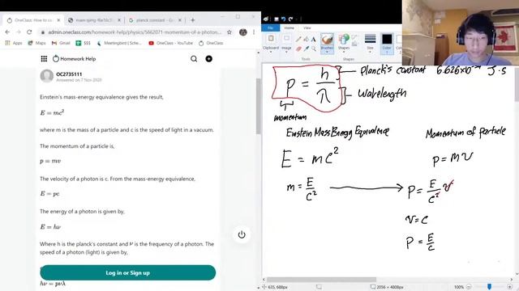Click the Chrome address bar URL
The width and height of the screenshot is (519, 291).
[135, 32]
